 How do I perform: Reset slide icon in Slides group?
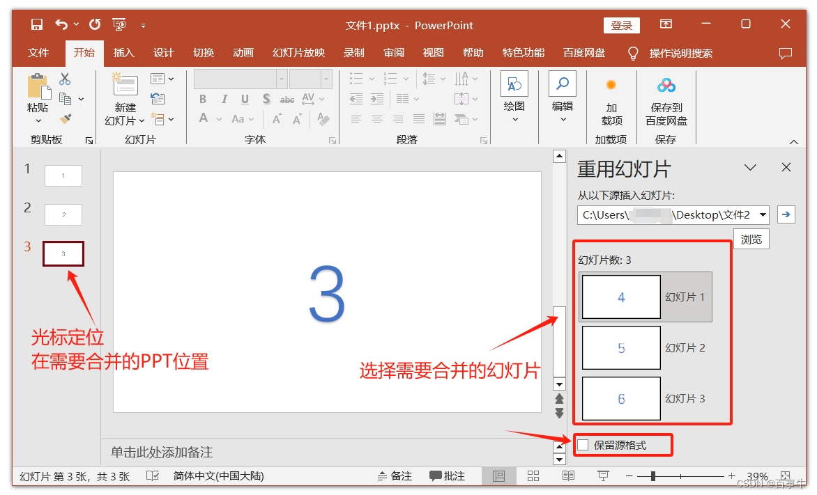point(158,98)
